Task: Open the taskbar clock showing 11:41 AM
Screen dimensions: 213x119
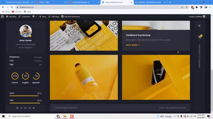Action: point(201,116)
